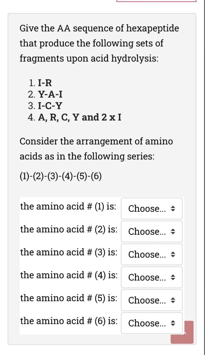This screenshot has width=205, height=355.
Task: Open the amino acid #(1) Choose dropdown
Action: (x=151, y=208)
